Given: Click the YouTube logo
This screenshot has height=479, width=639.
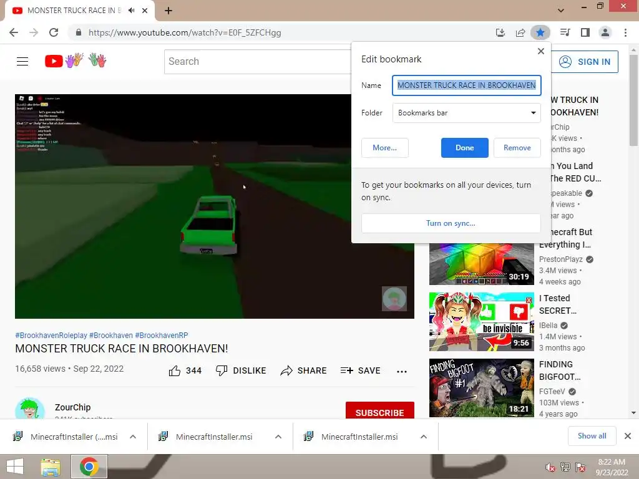Looking at the screenshot, I should tap(76, 60).
